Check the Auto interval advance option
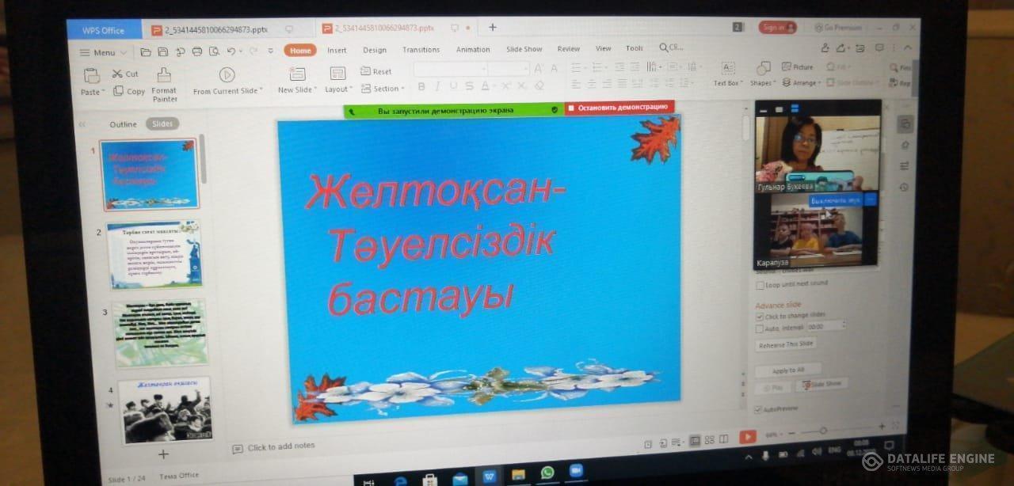1014x486 pixels. tap(760, 326)
